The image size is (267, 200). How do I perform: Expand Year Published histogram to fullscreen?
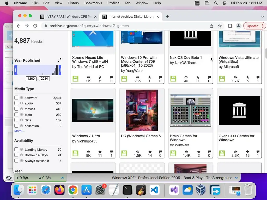tap(59, 60)
